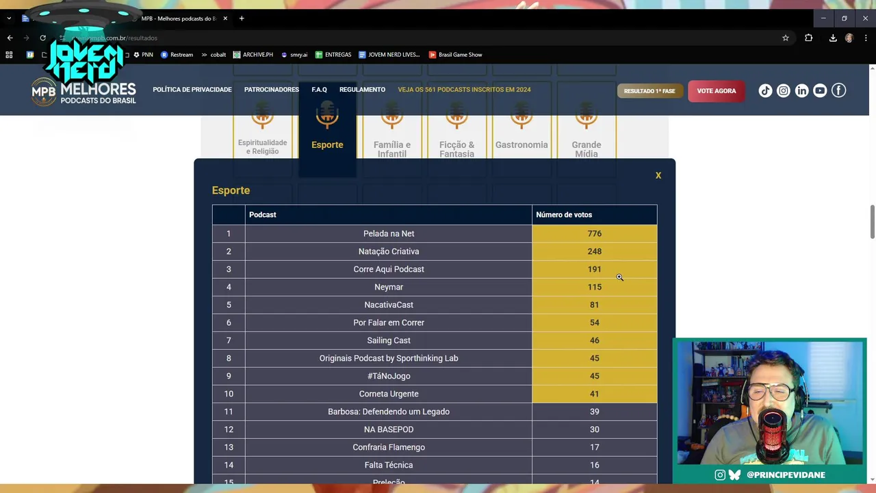Screen dimensions: 876x493
Task: Close the Esporte results panel
Action: tap(658, 176)
